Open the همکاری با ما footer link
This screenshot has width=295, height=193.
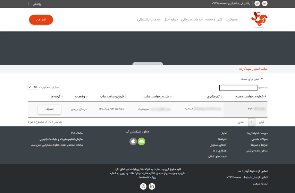point(220,151)
